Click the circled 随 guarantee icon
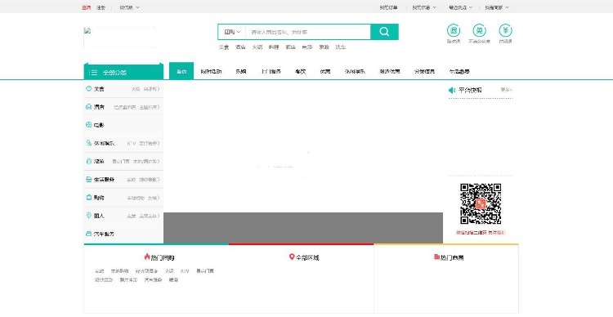 coord(454,30)
